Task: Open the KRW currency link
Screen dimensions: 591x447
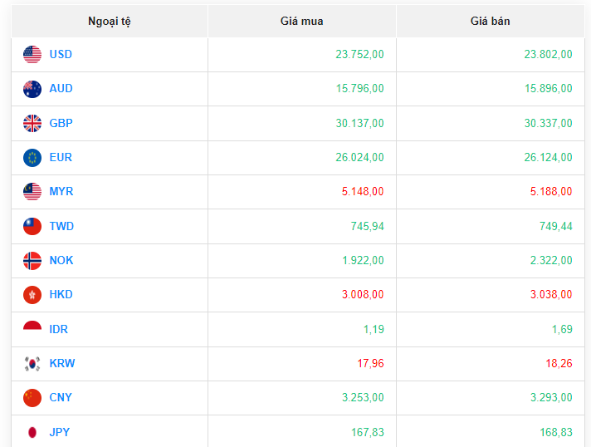Action: [62, 364]
